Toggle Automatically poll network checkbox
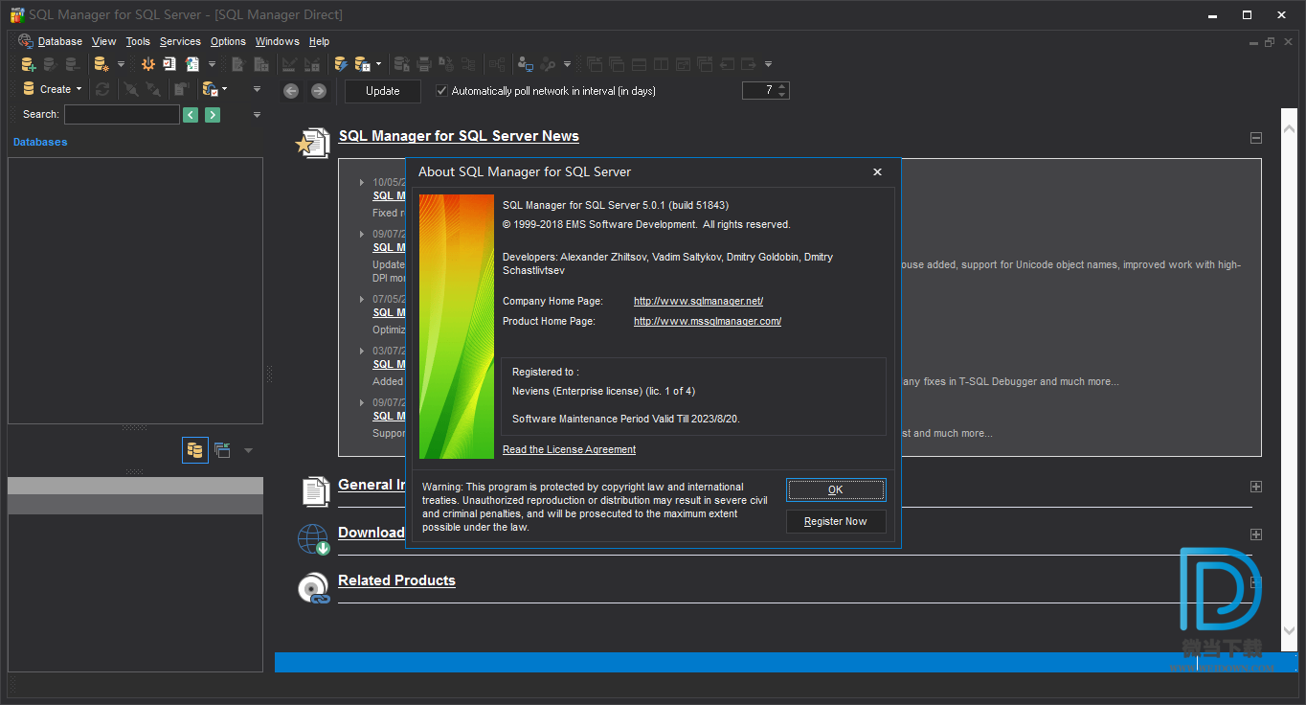 pos(441,91)
